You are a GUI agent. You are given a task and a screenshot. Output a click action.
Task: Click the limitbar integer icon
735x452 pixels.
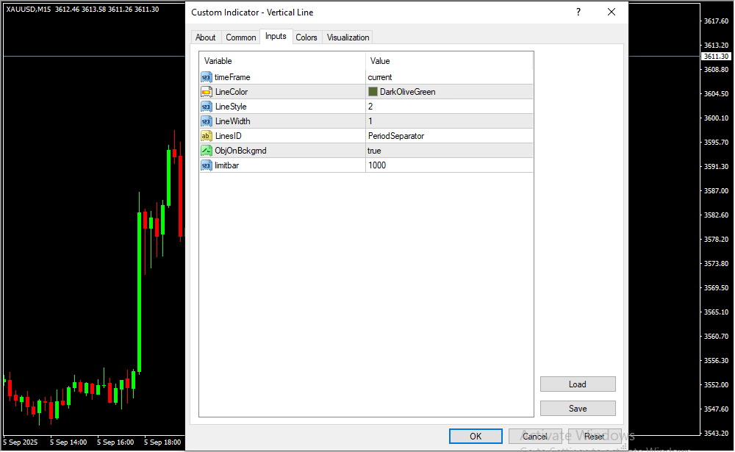click(206, 165)
